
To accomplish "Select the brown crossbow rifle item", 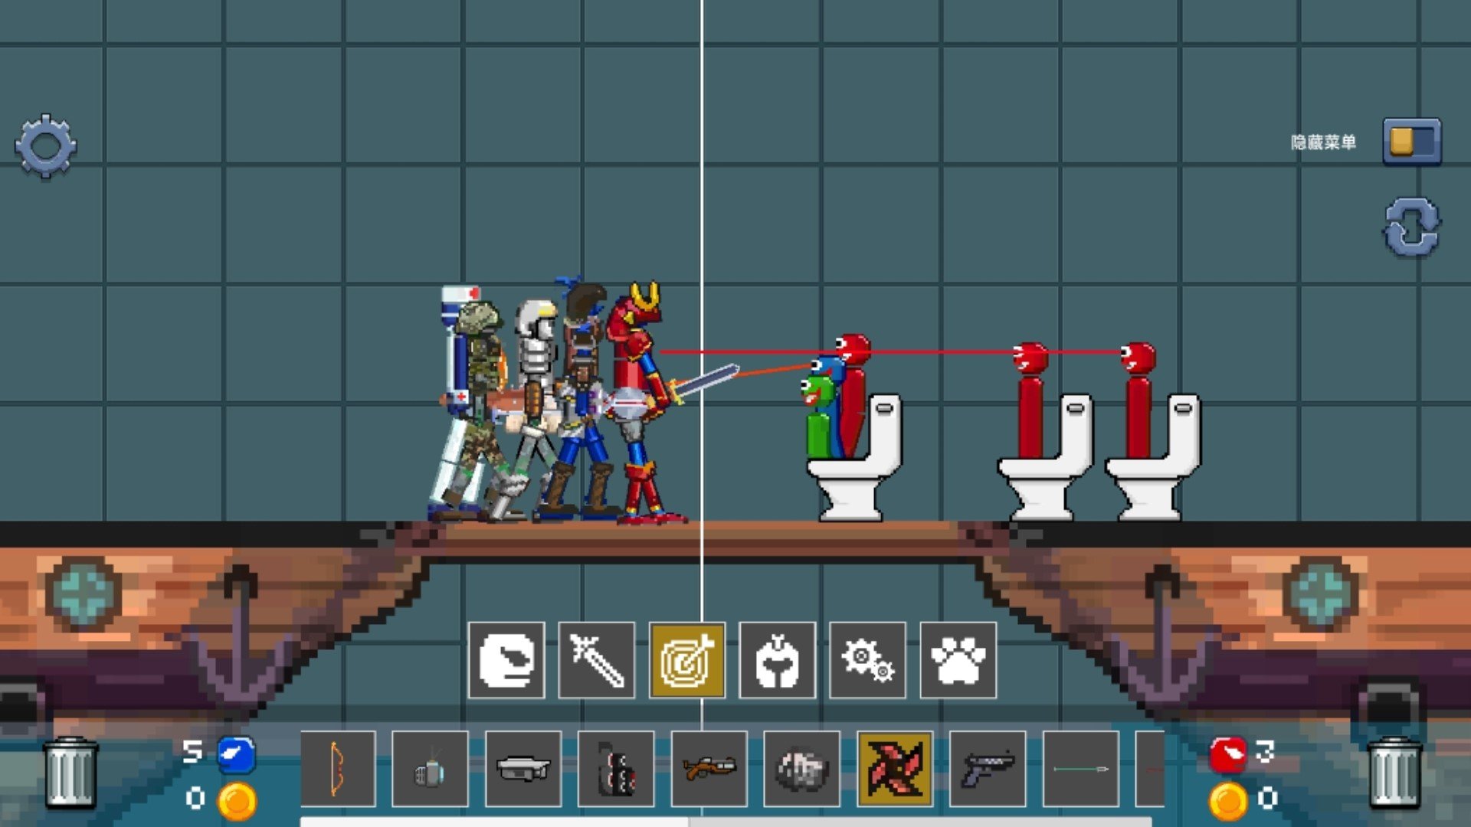I will click(709, 768).
